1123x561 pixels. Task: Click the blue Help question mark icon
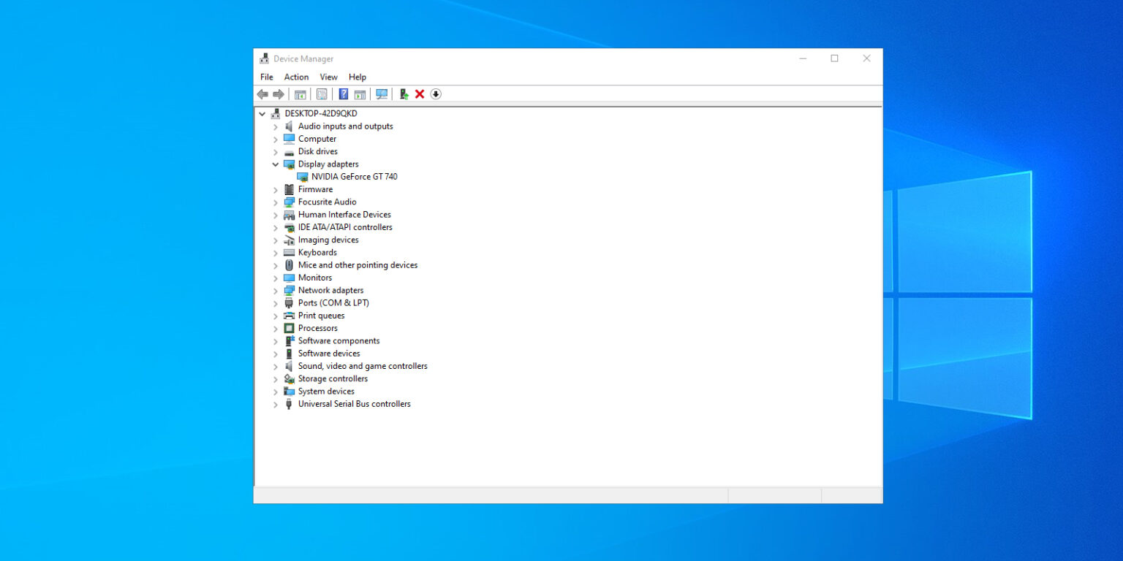343,94
